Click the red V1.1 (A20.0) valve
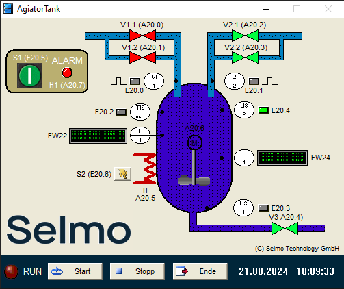344x289 pixels. click(143, 36)
